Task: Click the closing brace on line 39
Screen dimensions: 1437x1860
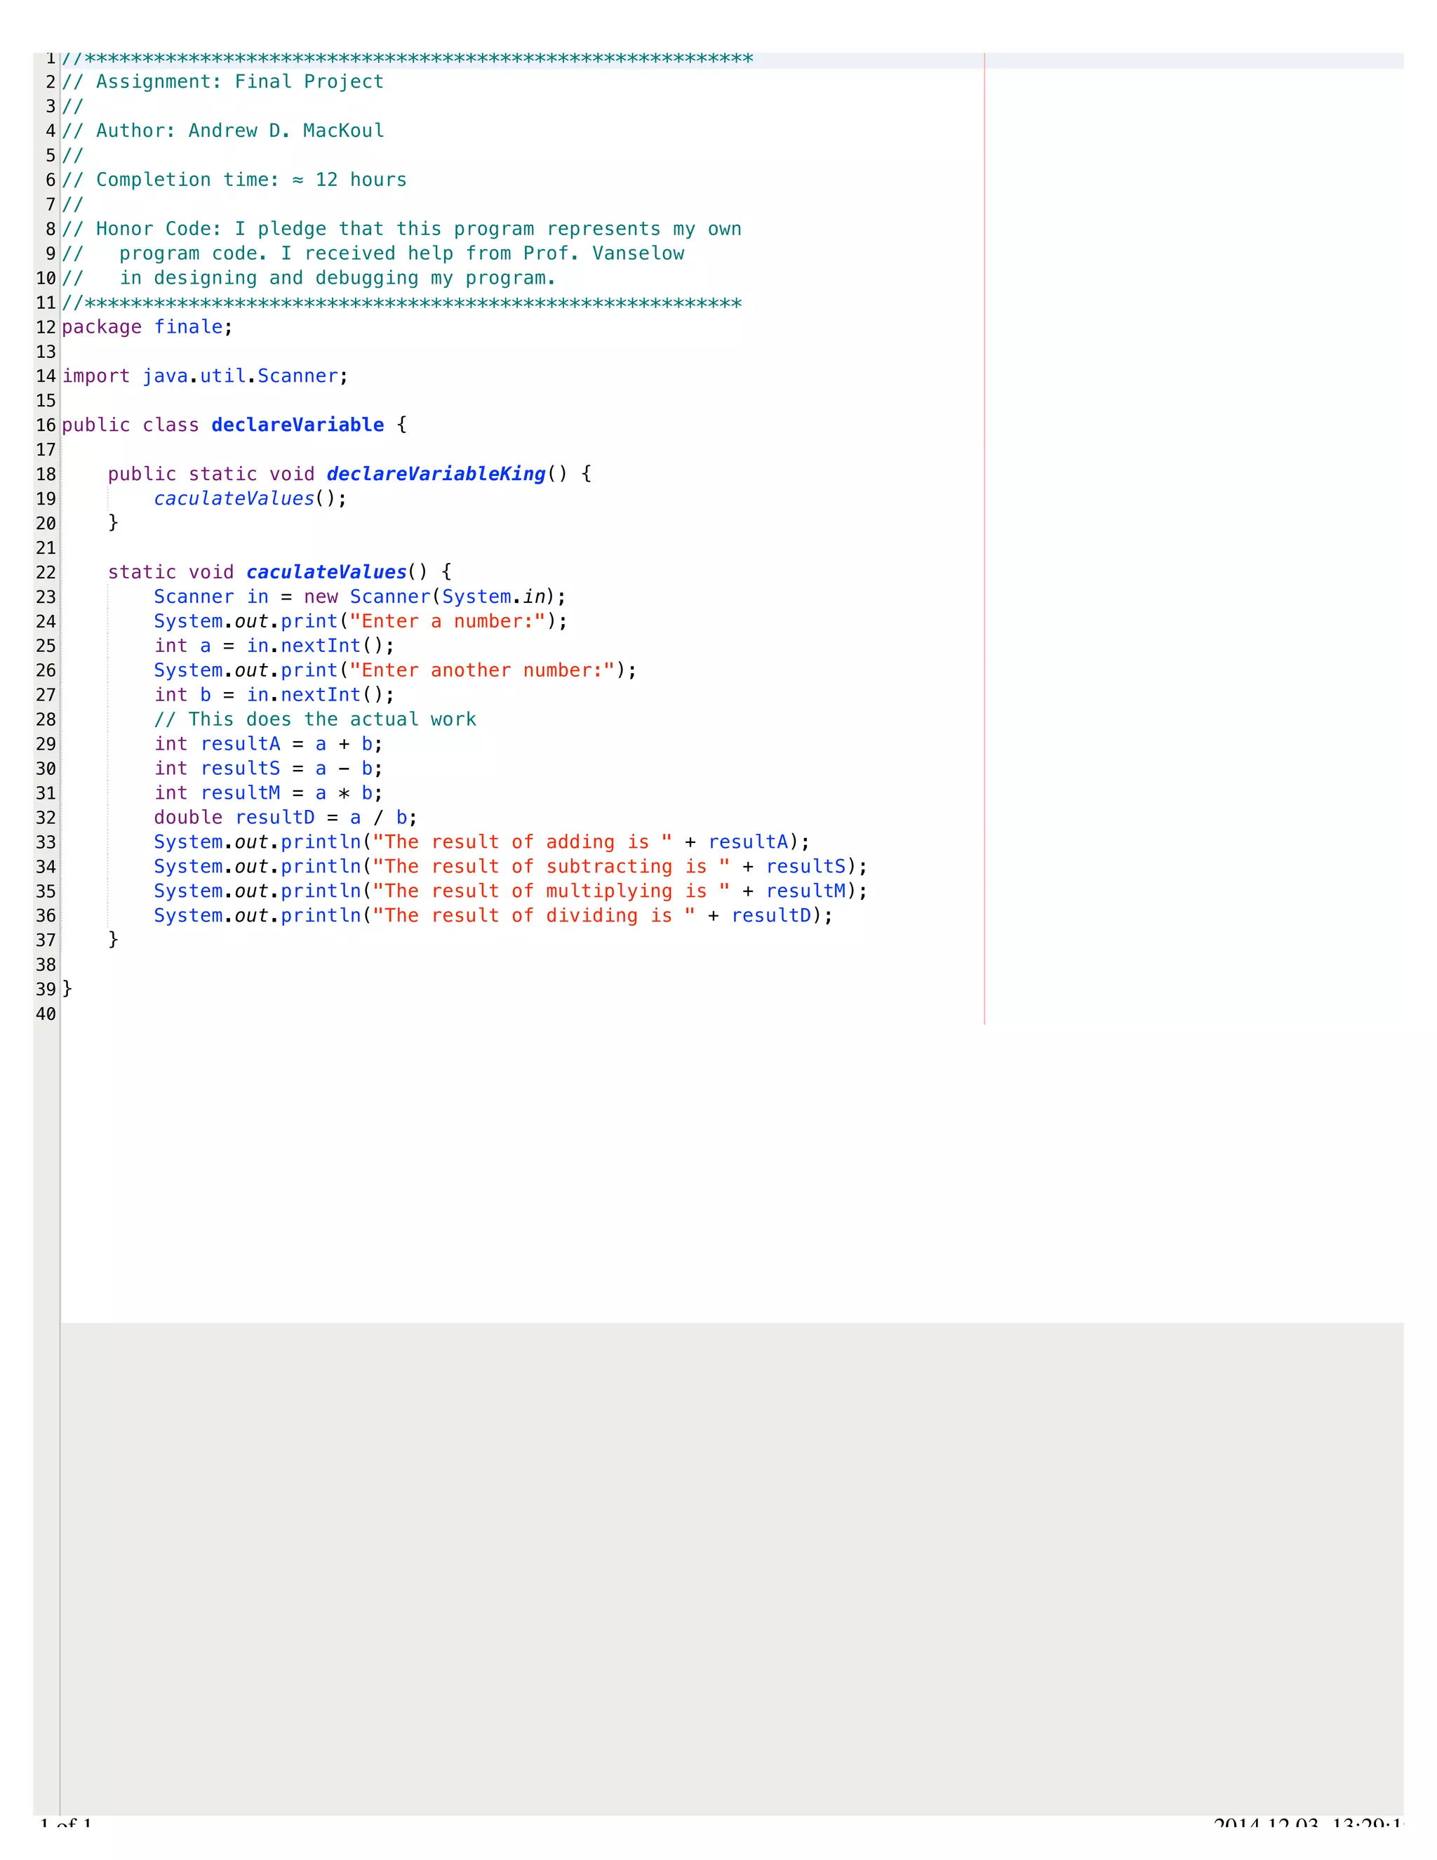Action: tap(67, 990)
